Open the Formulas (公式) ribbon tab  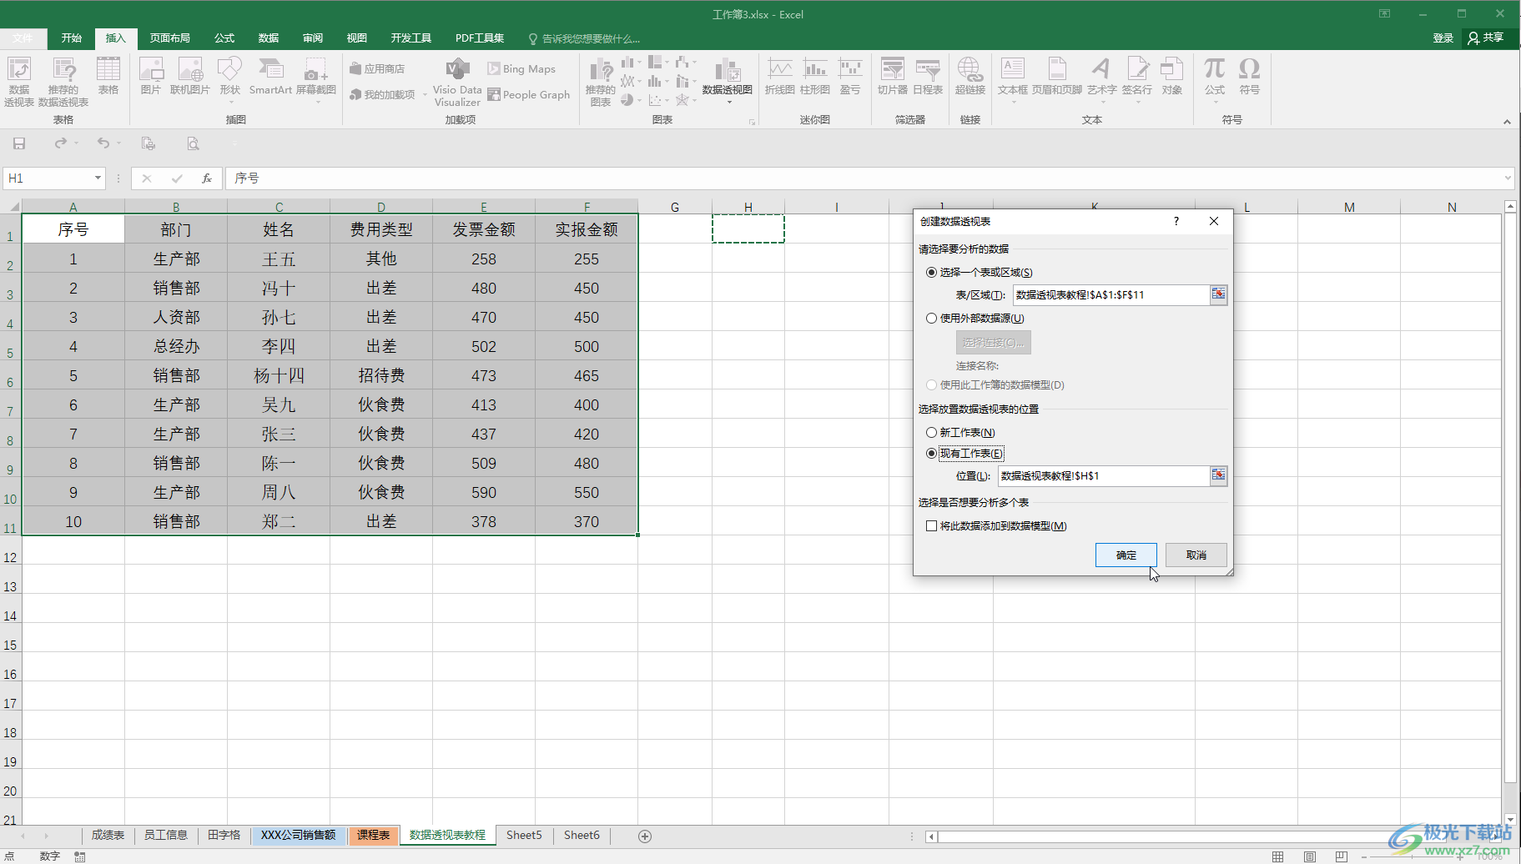click(224, 38)
